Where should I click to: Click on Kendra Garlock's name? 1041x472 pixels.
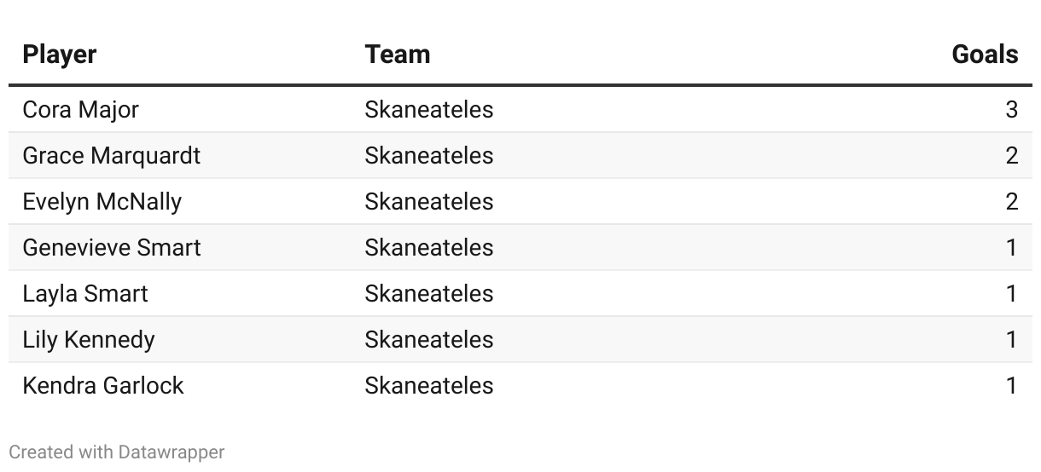click(x=103, y=386)
